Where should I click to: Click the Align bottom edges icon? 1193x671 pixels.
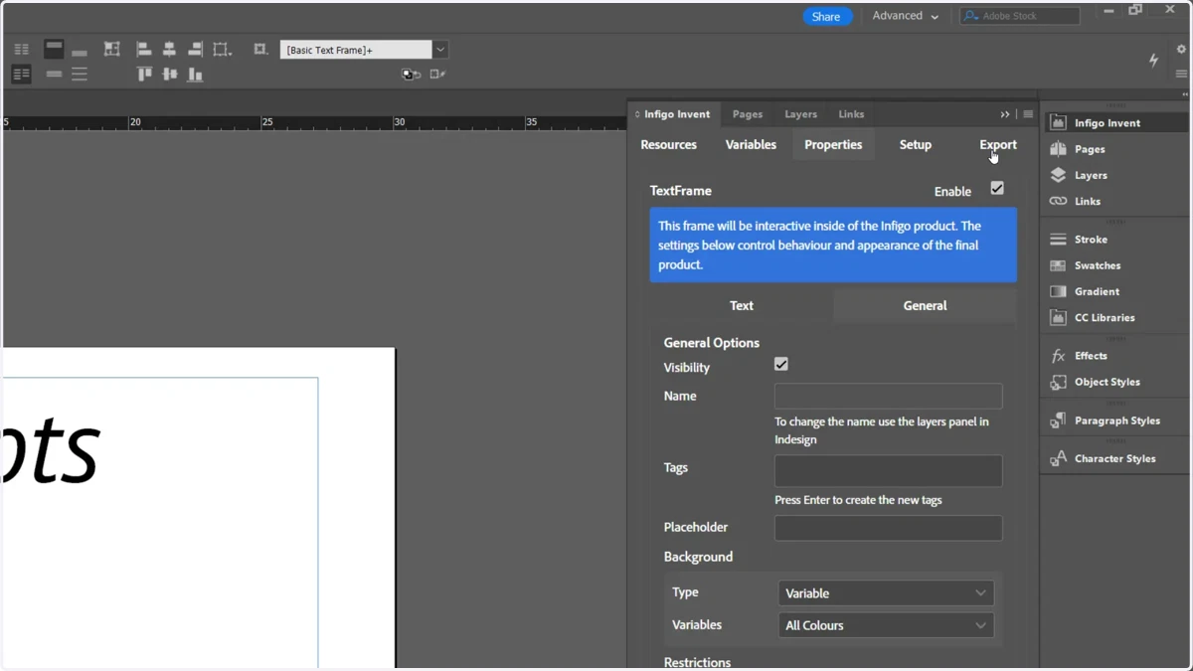pyautogui.click(x=195, y=74)
